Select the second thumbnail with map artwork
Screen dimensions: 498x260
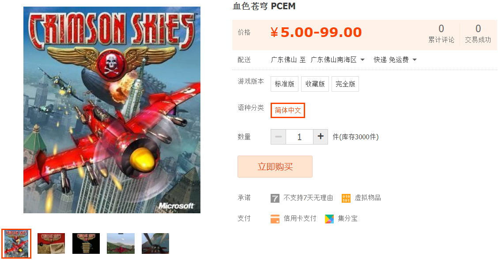[51, 244]
